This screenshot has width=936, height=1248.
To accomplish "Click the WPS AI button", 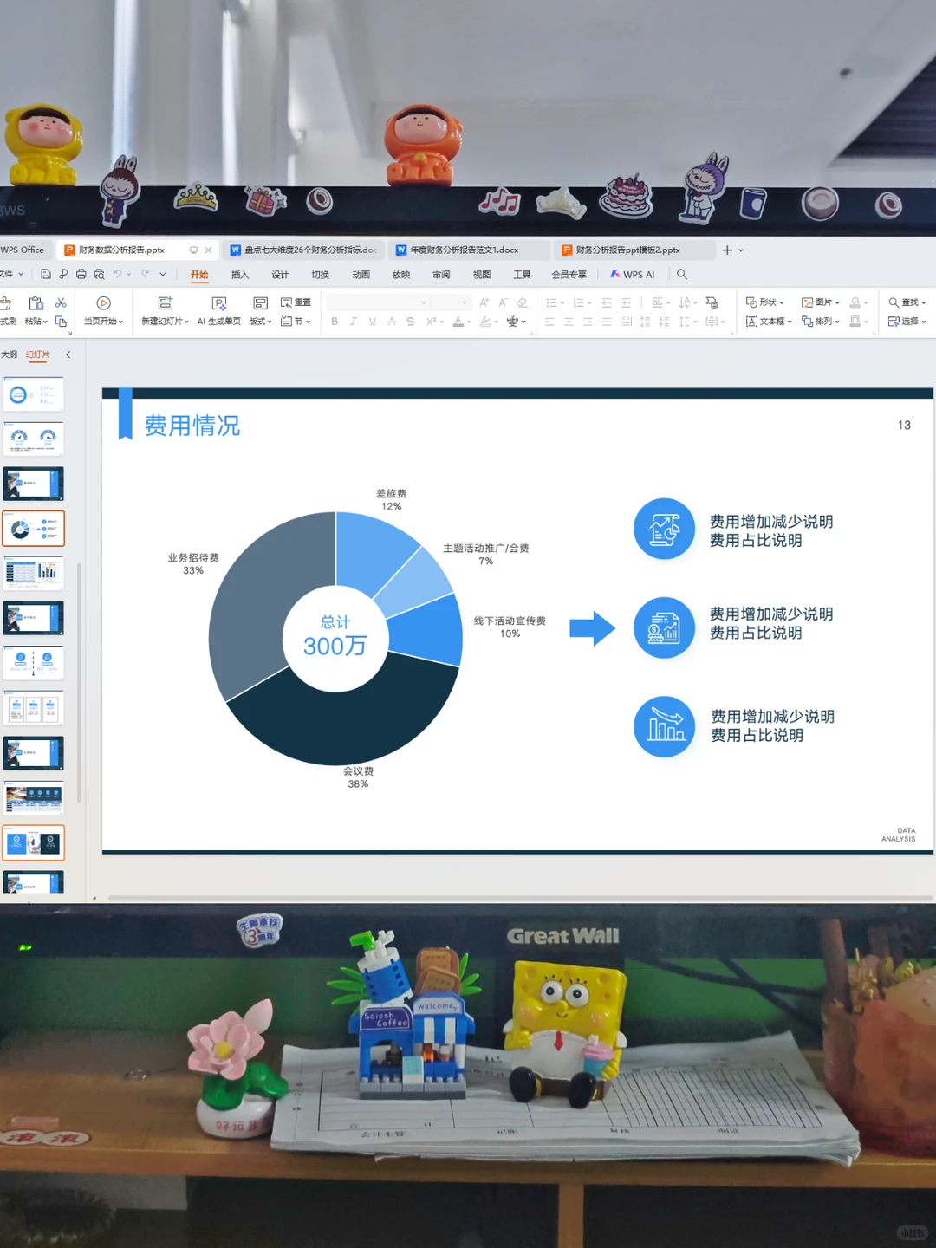I will pos(632,275).
